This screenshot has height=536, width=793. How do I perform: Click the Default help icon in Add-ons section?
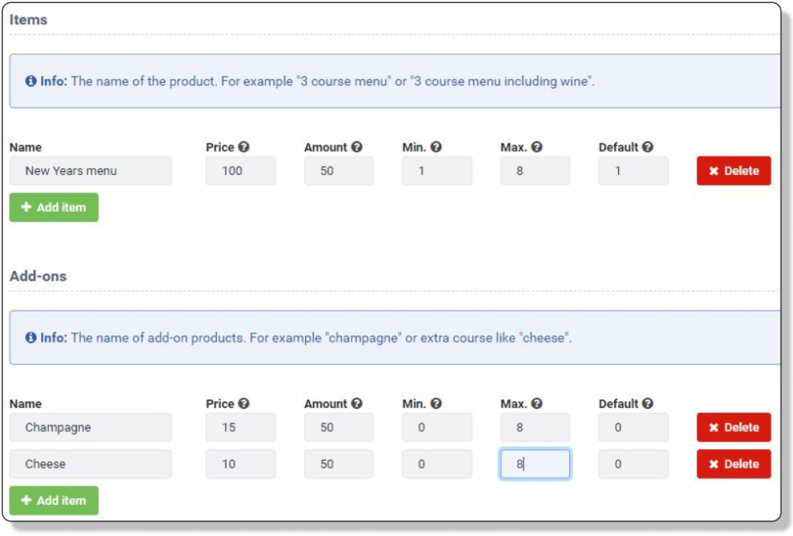(x=647, y=404)
